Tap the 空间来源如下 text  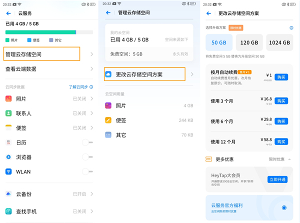point(176,39)
